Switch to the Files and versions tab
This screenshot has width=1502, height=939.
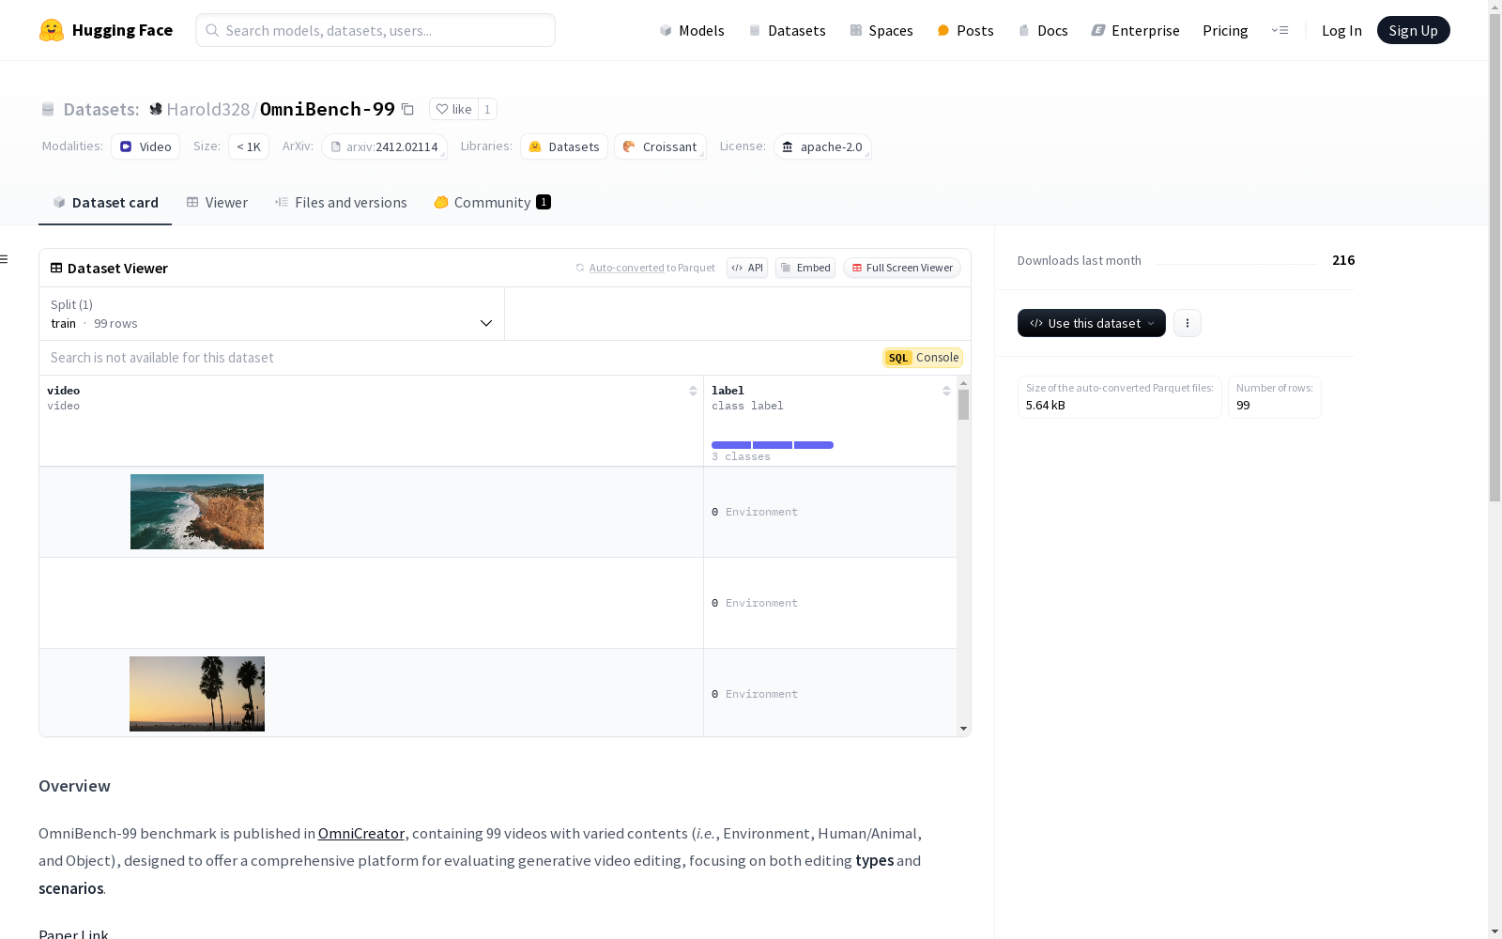pyautogui.click(x=341, y=202)
